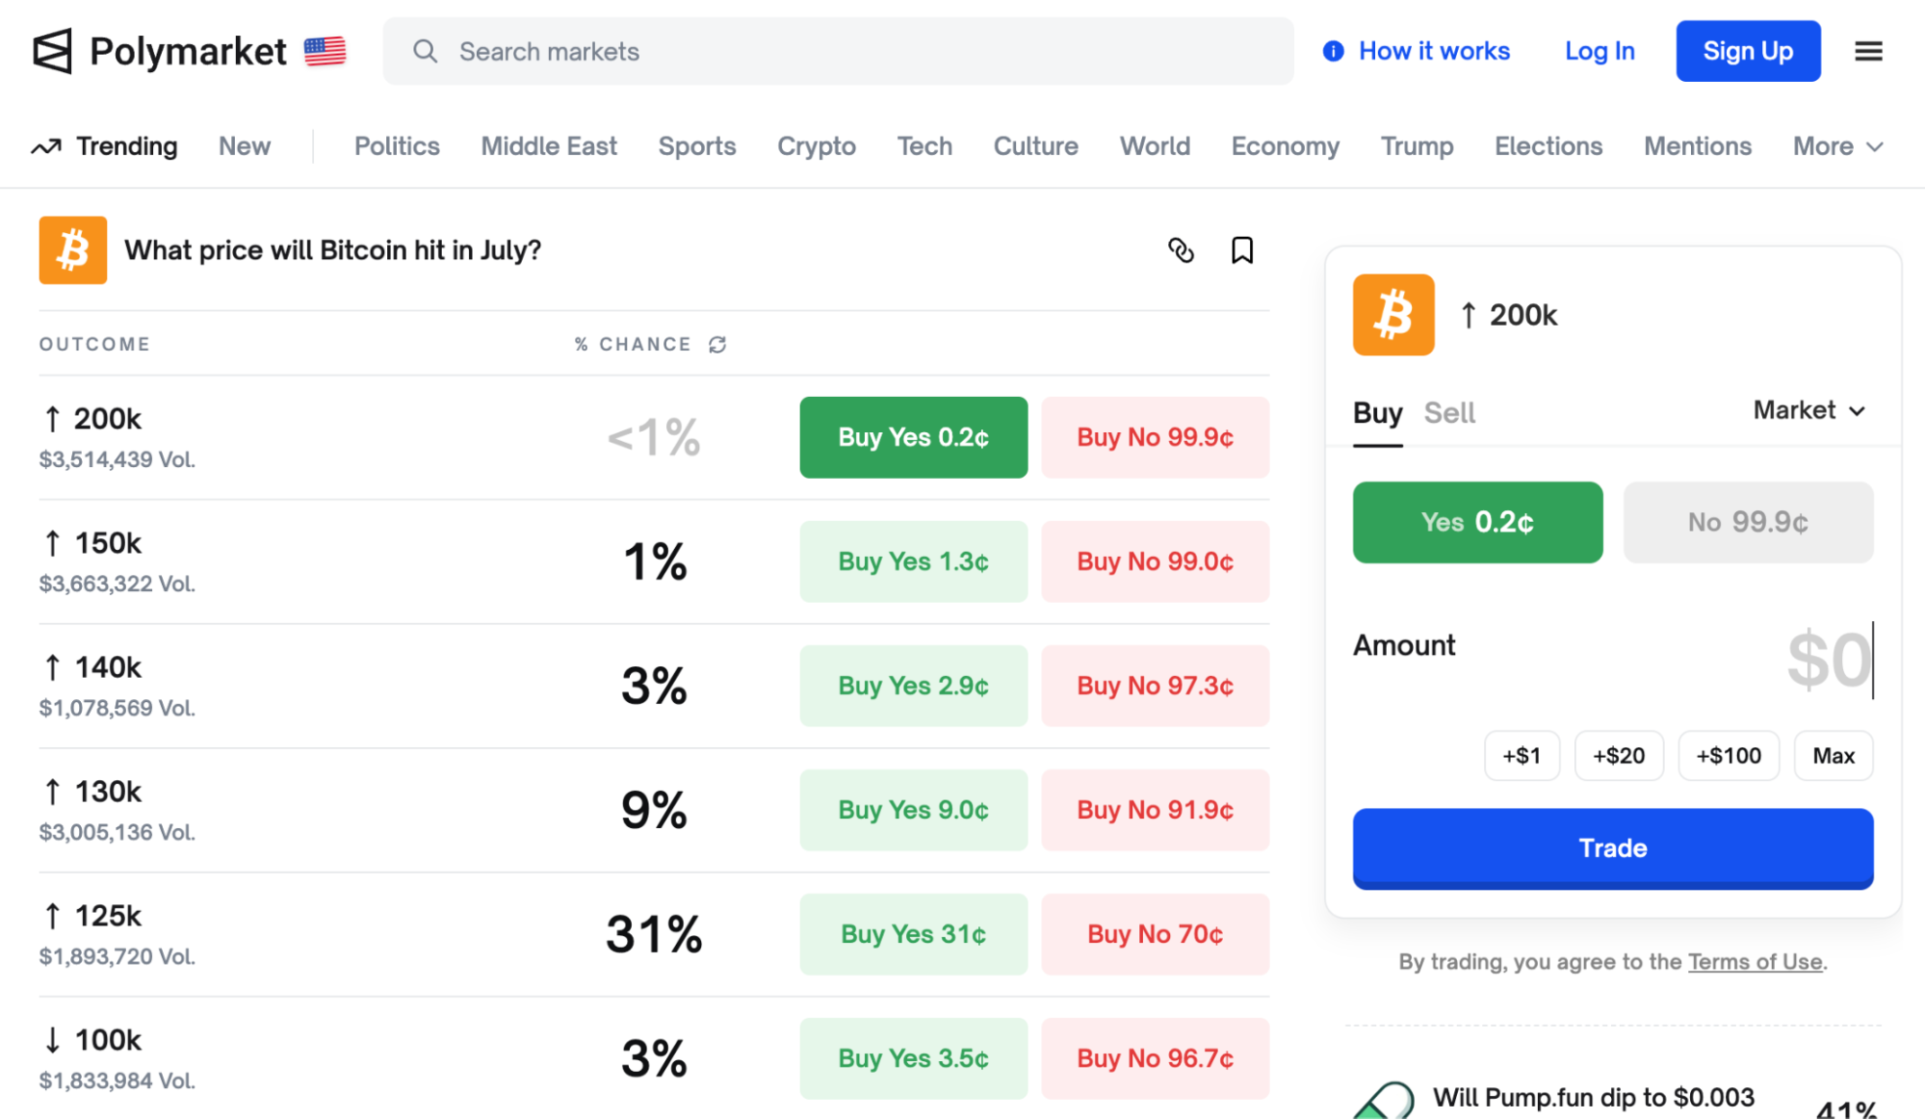The width and height of the screenshot is (1925, 1119).
Task: Open the Economy category
Action: pyautogui.click(x=1286, y=146)
